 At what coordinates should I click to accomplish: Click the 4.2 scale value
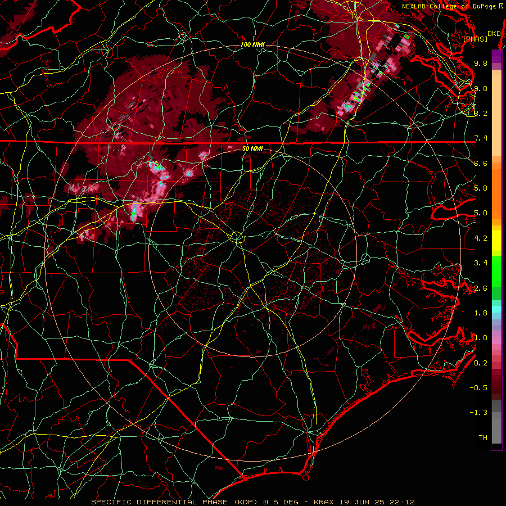point(481,238)
